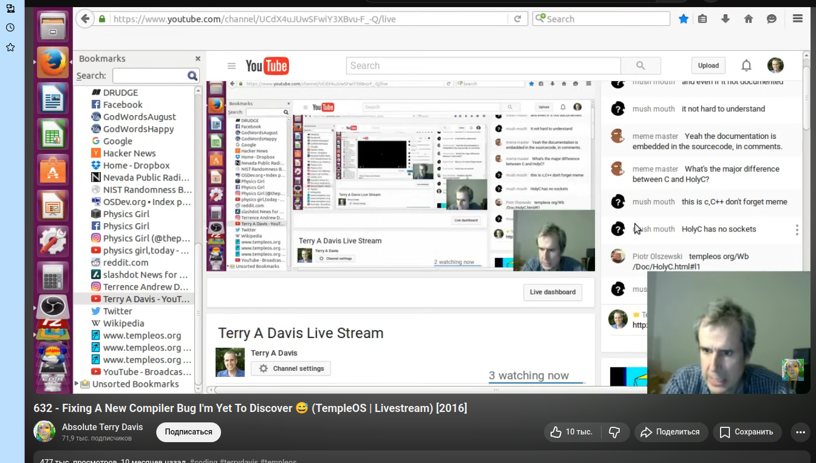Go to the Firefox home page icon

tap(749, 19)
